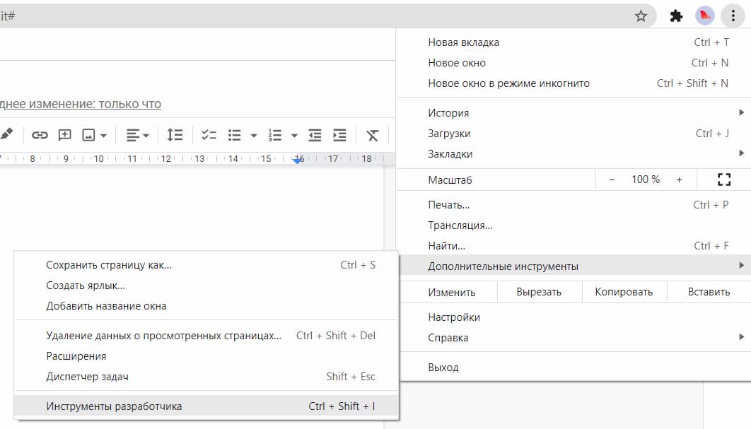Open the image insert dropdown arrow
This screenshot has width=751, height=429.
click(x=103, y=136)
